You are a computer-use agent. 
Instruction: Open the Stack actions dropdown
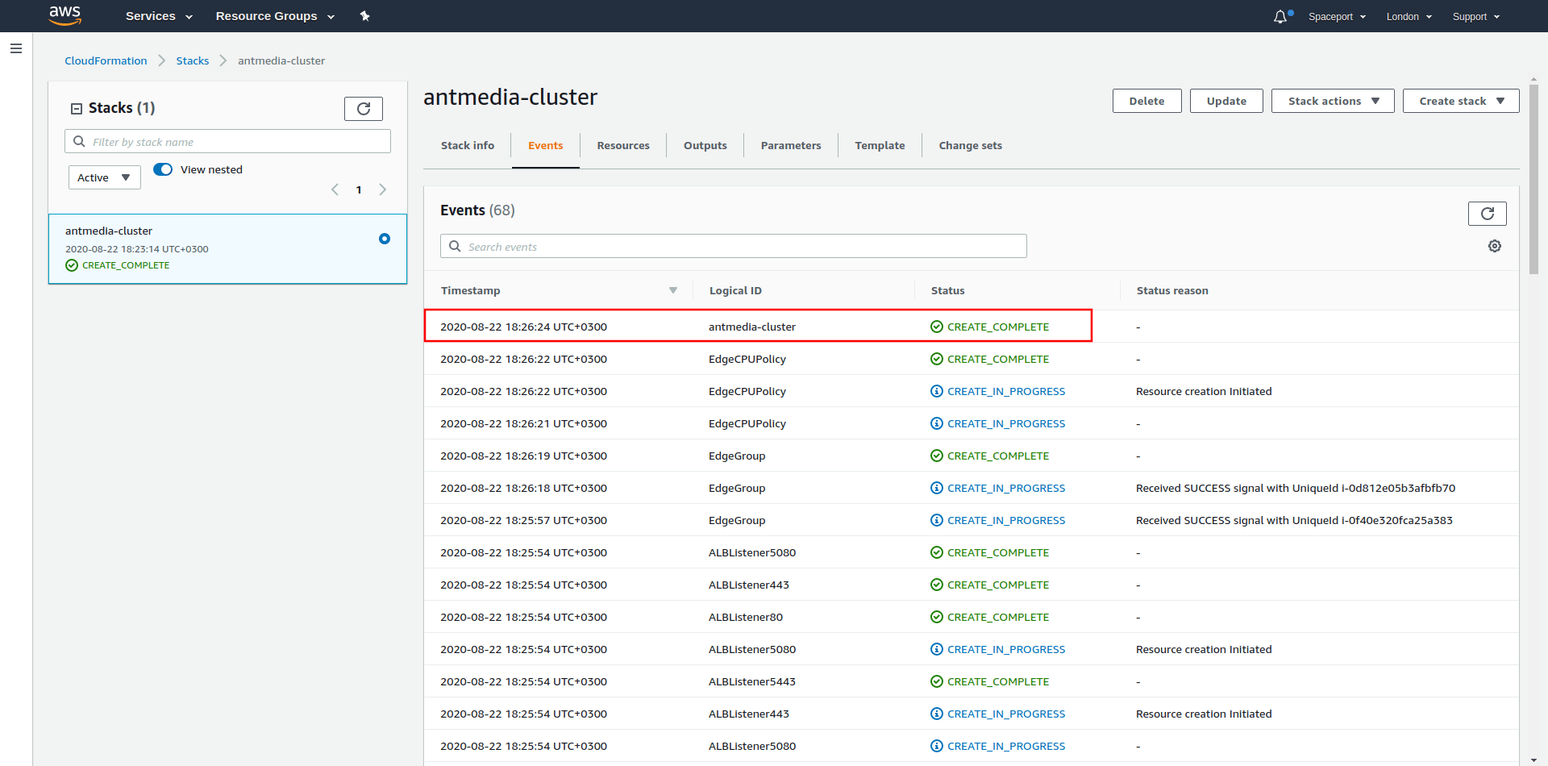tap(1333, 101)
